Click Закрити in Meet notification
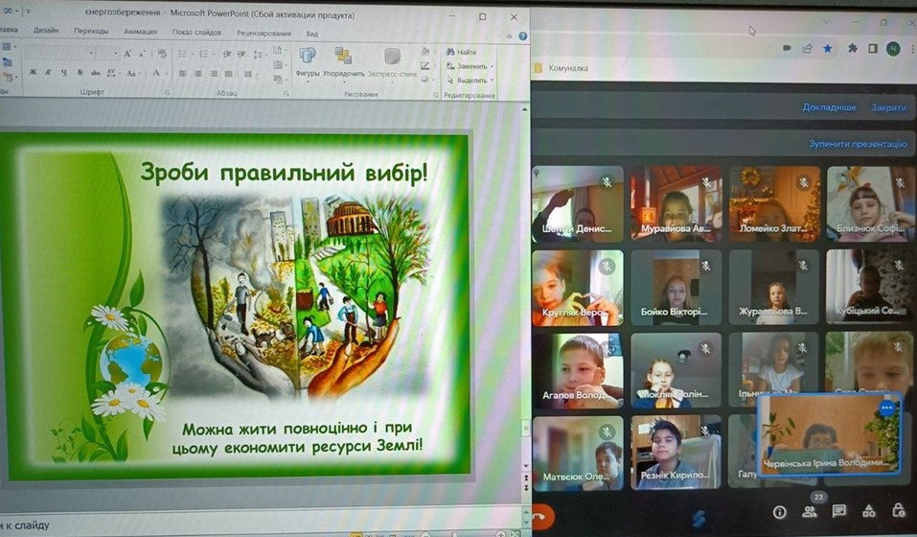Screen dimensions: 917x537 (x=889, y=107)
